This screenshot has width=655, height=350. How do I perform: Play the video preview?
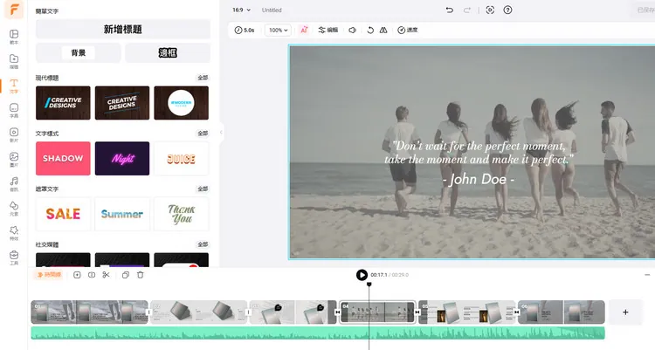point(362,275)
